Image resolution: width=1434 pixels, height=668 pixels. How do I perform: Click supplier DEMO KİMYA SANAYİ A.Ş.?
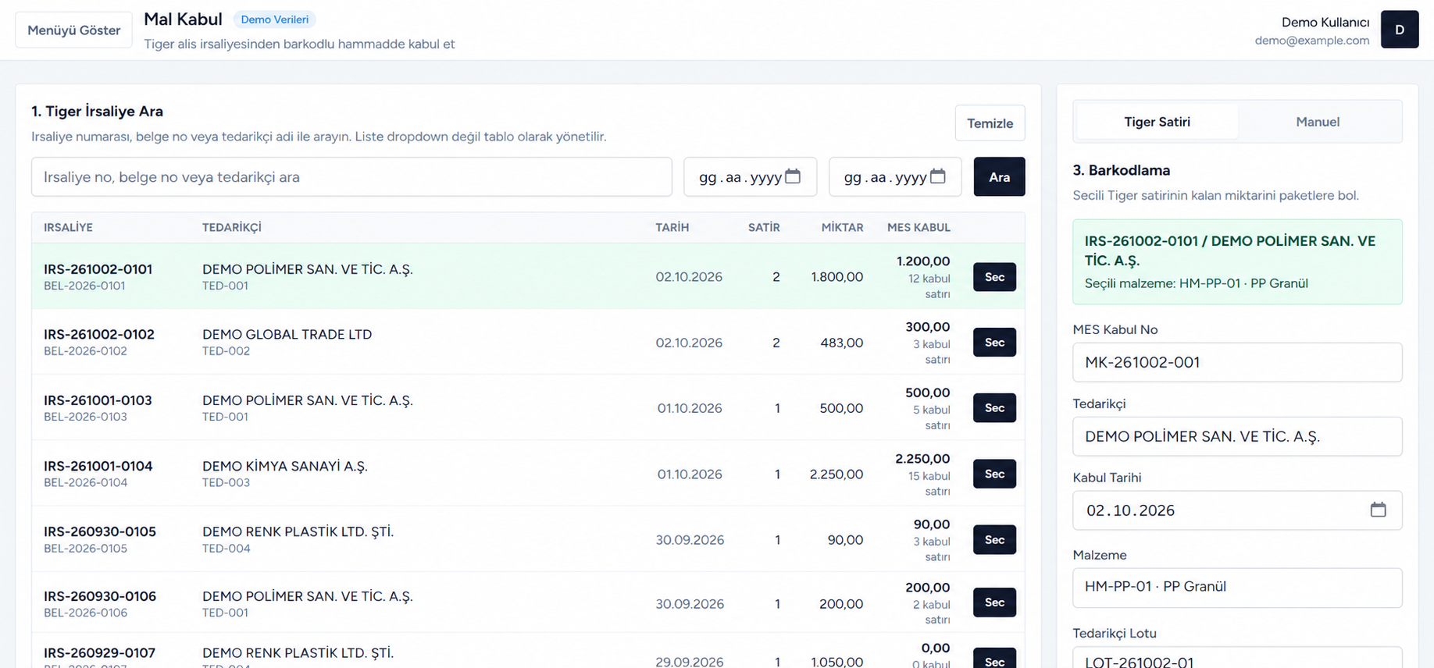click(x=285, y=466)
